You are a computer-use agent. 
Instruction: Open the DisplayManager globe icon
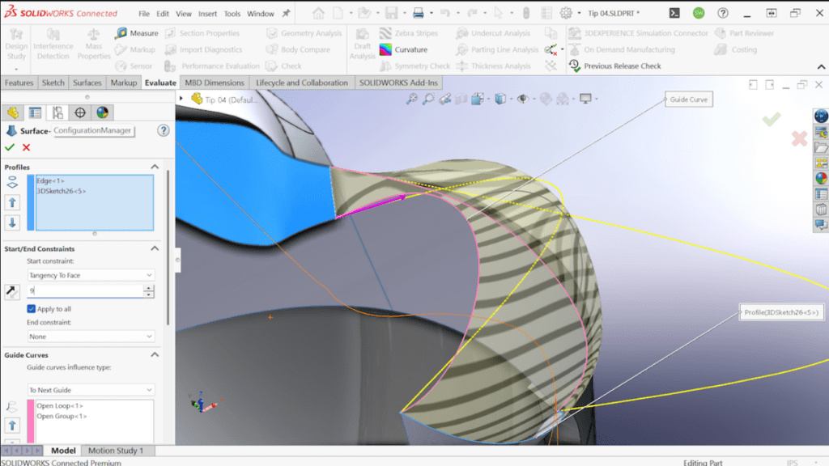103,112
